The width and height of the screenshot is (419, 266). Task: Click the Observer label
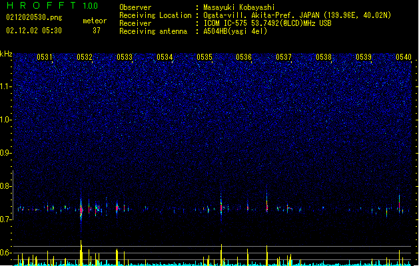click(135, 7)
